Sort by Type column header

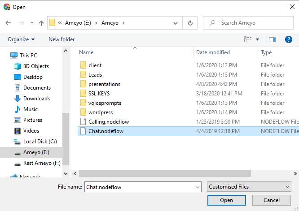click(266, 52)
